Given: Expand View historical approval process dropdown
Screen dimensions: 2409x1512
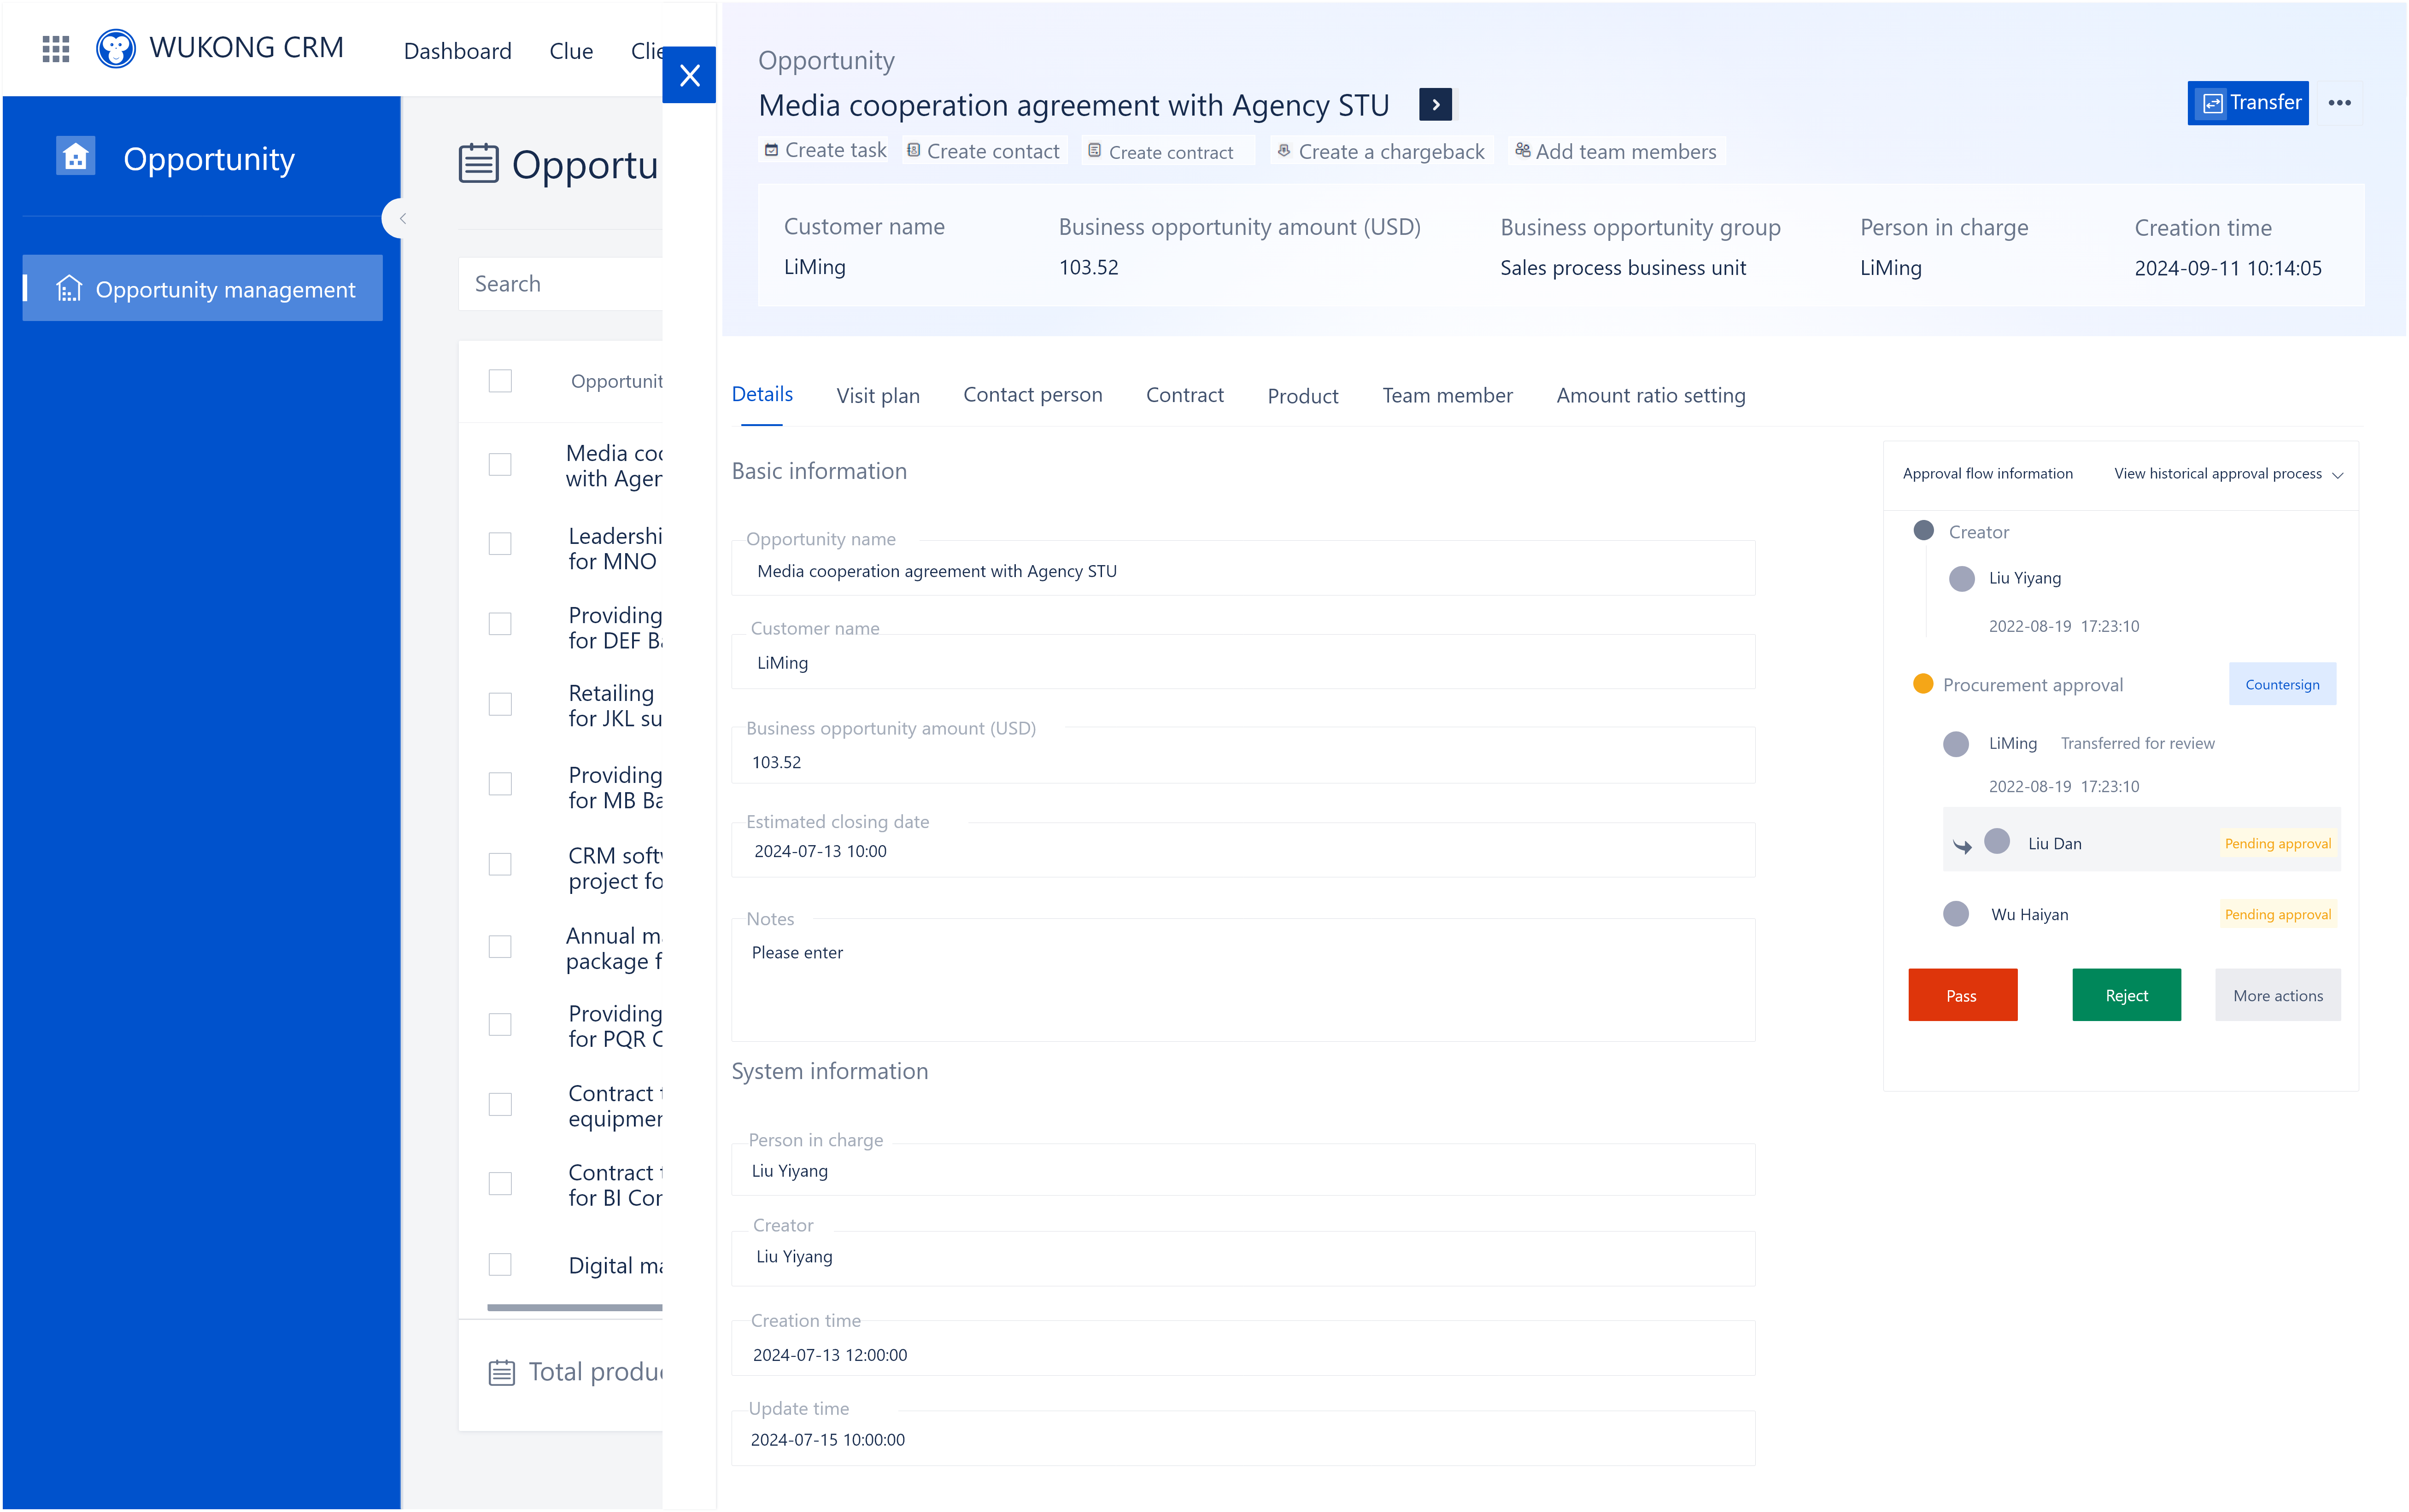Looking at the screenshot, I should coord(2228,474).
